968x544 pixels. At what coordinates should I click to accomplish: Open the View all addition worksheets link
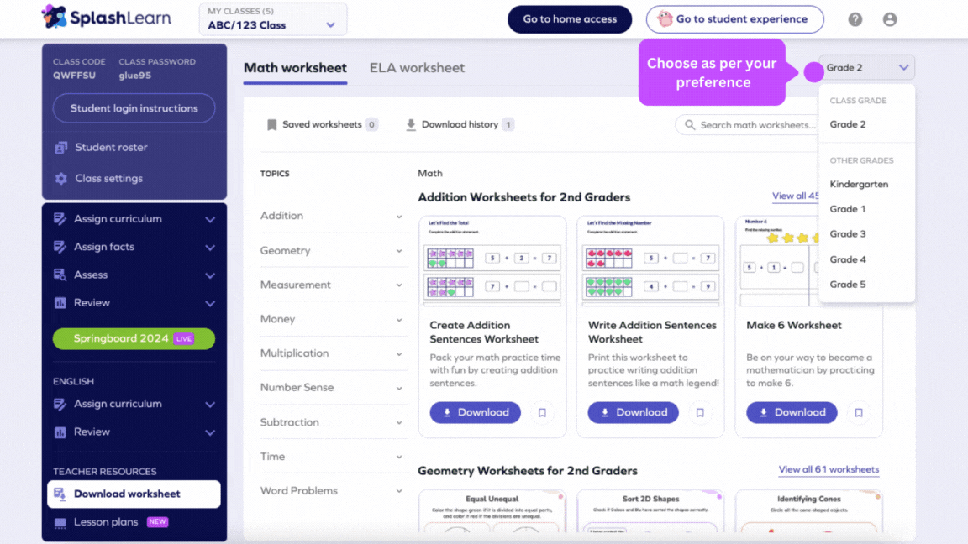point(796,196)
